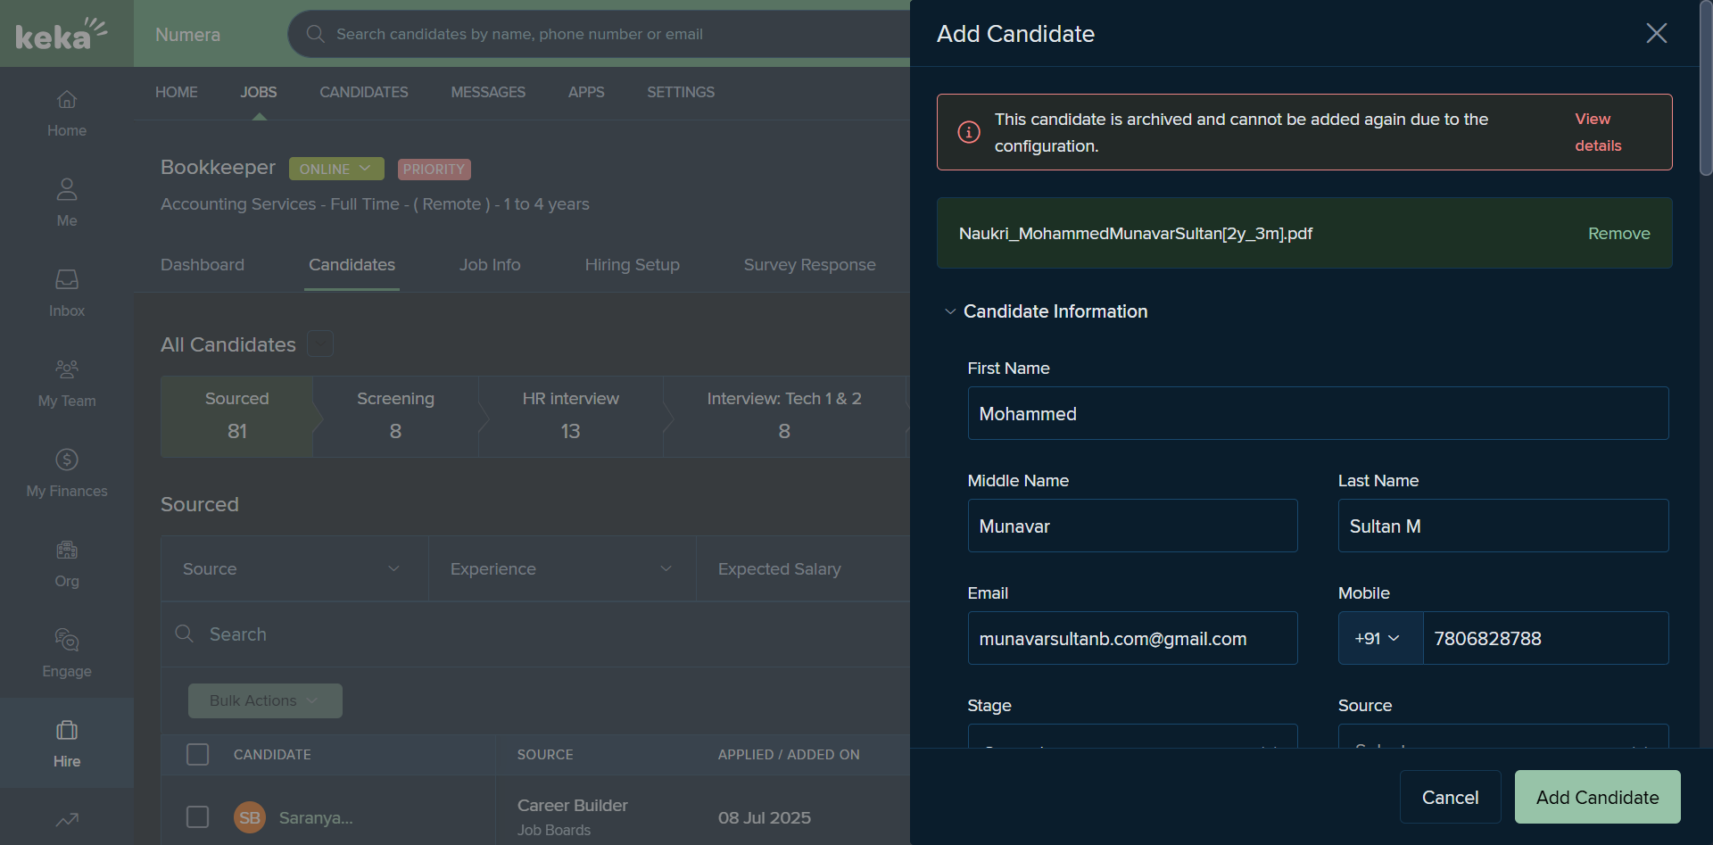Click the Email field
Screen dimensions: 1713x845
(1132, 638)
